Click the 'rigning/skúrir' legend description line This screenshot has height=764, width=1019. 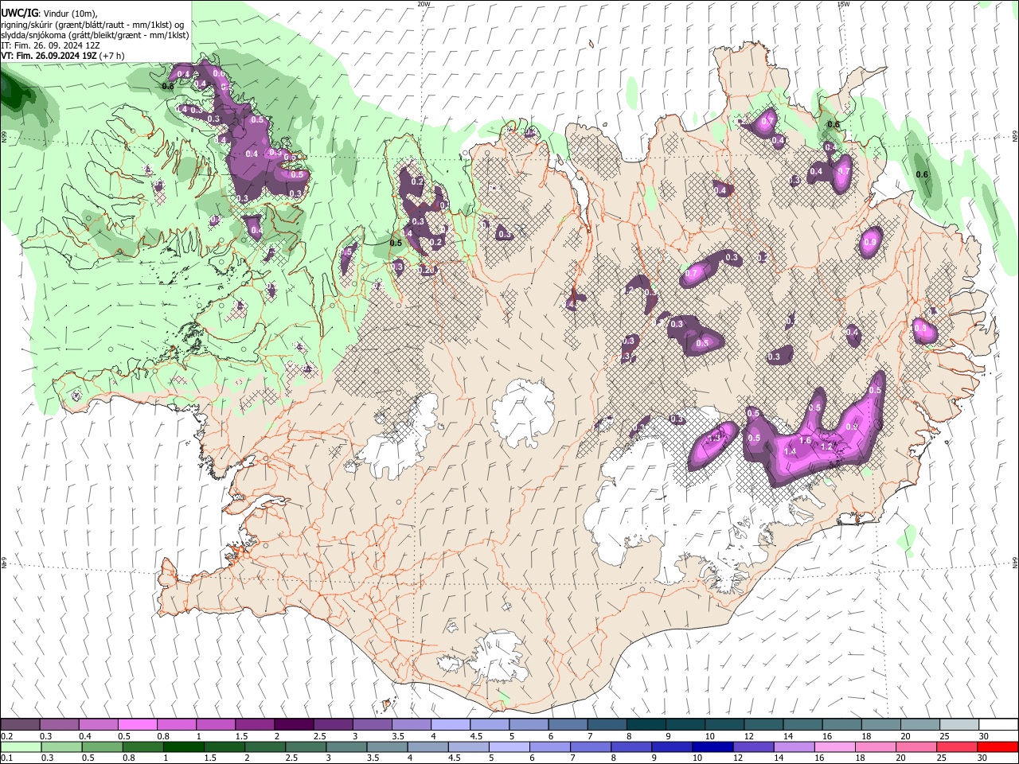92,25
